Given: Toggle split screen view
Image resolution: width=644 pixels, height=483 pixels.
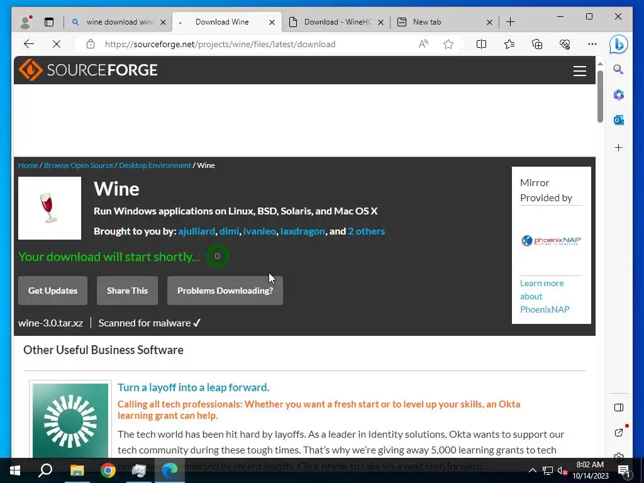Looking at the screenshot, I should 481,44.
